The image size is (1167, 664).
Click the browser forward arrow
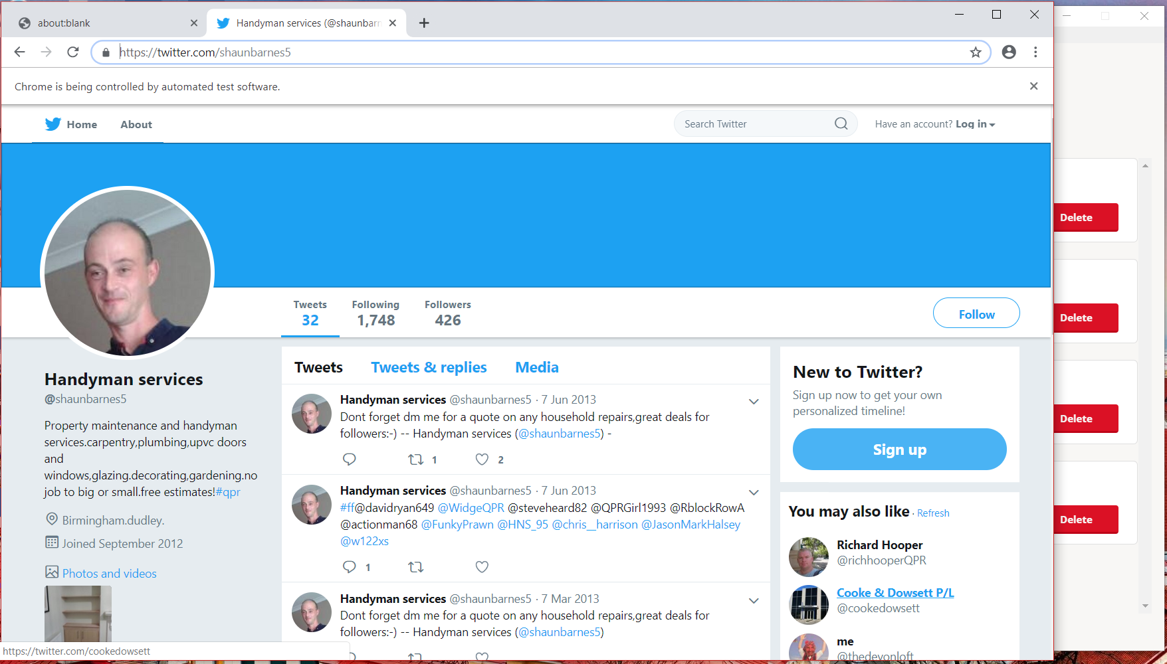tap(46, 52)
